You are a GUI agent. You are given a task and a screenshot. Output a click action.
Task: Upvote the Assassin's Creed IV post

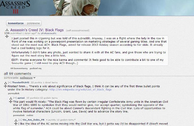tap(7, 30)
